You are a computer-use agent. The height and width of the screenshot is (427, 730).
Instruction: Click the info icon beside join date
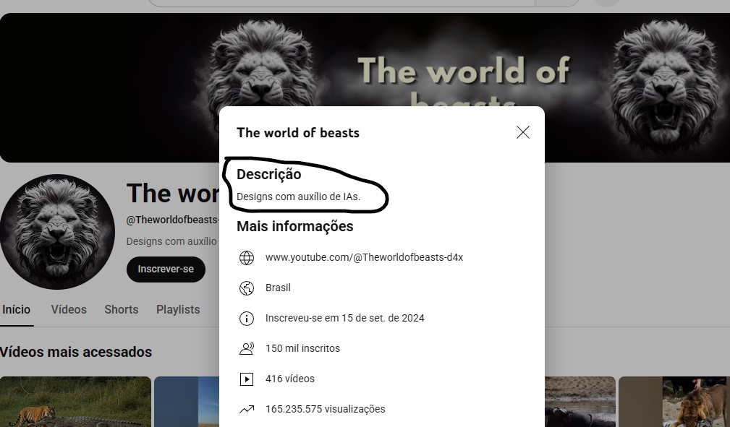[x=247, y=318]
